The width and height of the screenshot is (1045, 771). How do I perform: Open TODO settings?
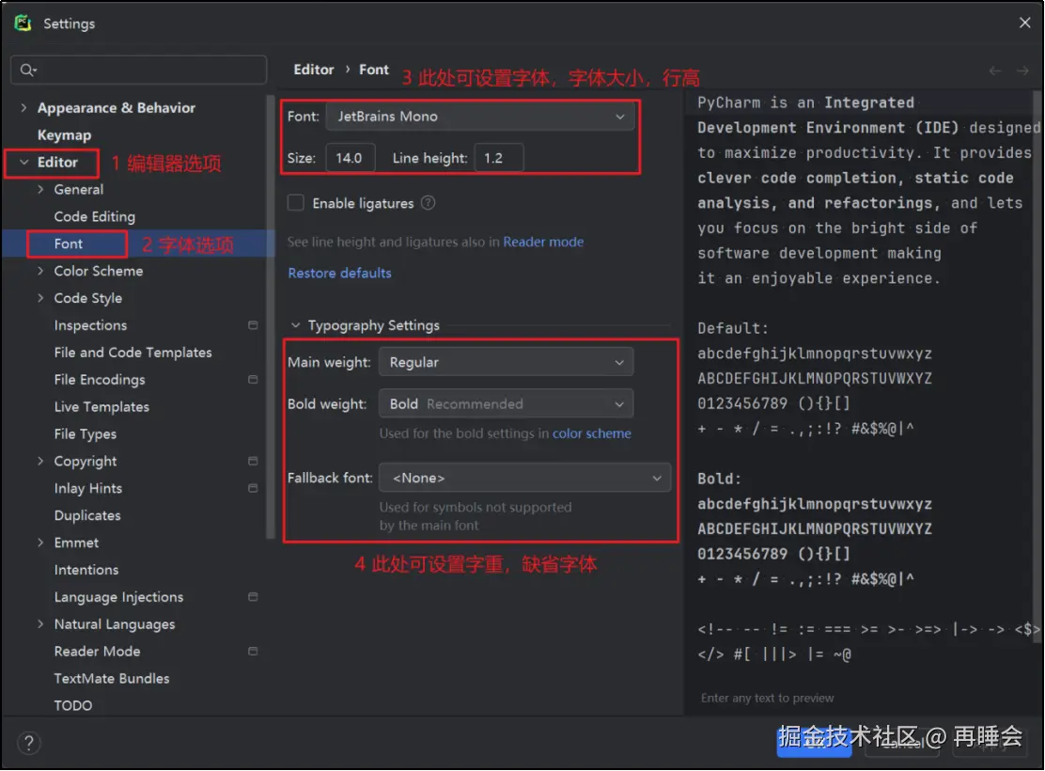pos(73,705)
